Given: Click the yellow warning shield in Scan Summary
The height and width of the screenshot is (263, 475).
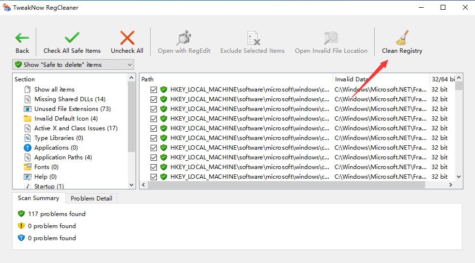Looking at the screenshot, I should click(21, 226).
